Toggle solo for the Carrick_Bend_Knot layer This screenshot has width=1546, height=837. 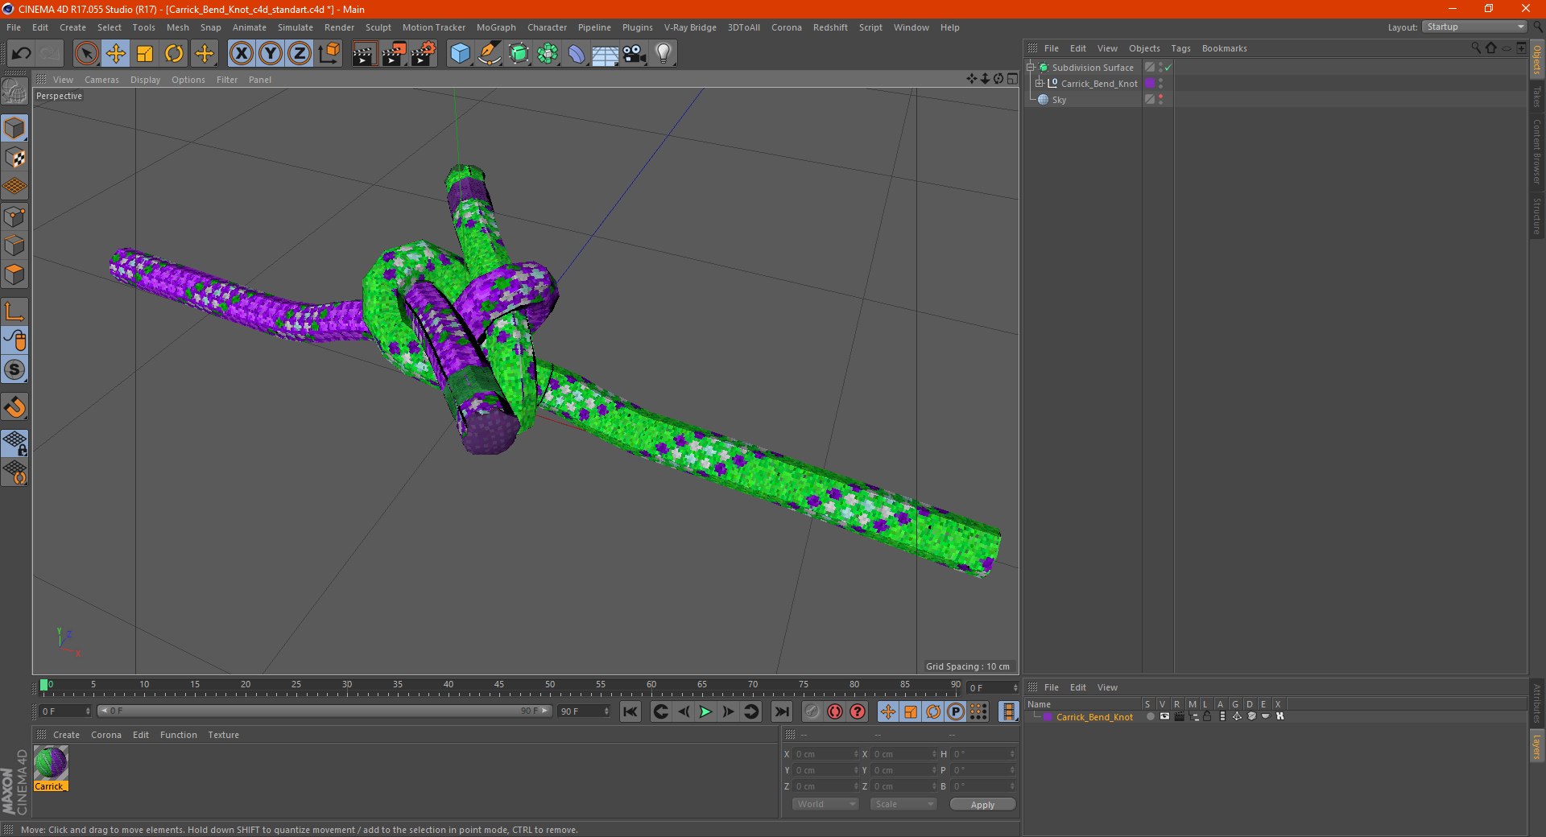pos(1150,716)
